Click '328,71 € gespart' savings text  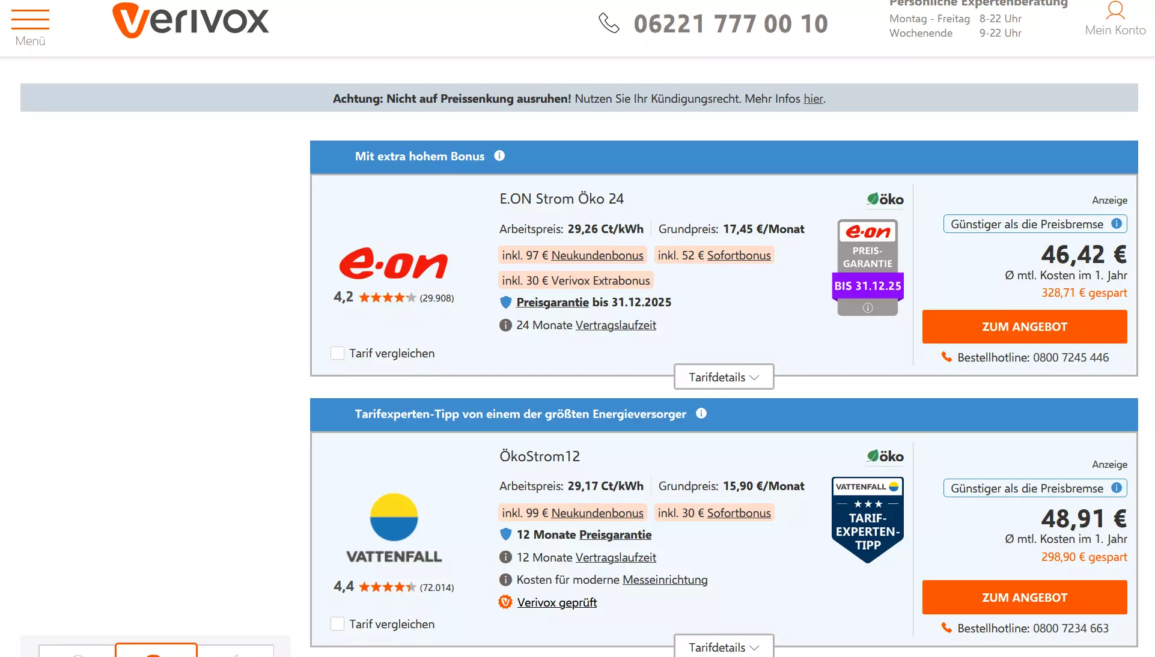point(1084,292)
